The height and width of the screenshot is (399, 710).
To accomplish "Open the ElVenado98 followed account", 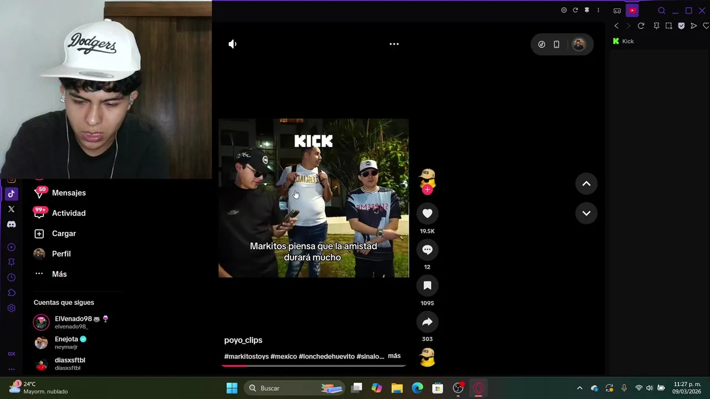I will tap(72, 323).
